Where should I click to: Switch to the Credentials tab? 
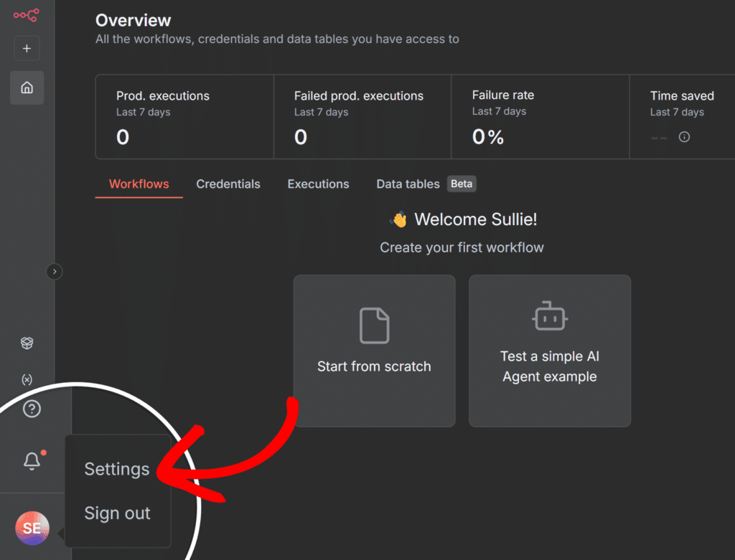click(x=228, y=184)
